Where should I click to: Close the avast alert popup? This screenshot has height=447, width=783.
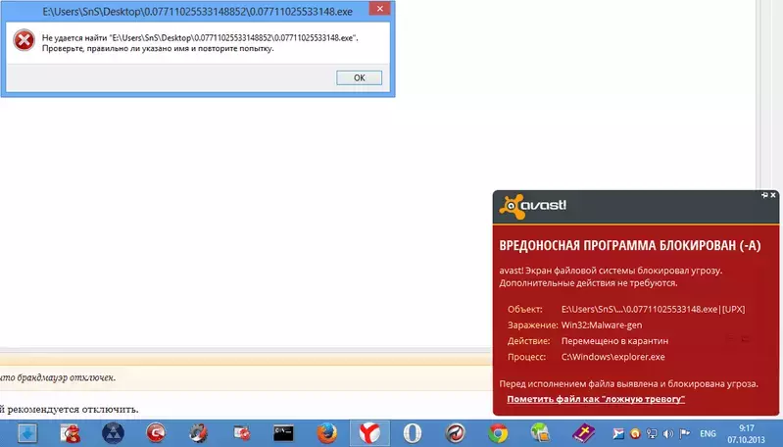(773, 195)
